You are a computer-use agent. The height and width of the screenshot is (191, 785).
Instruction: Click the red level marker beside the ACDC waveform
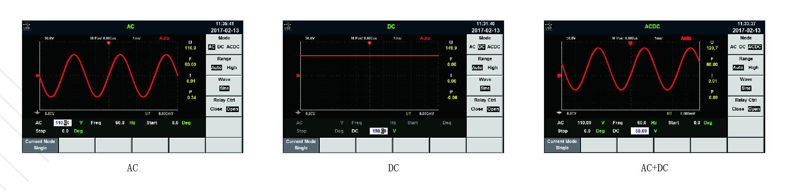pos(559,76)
